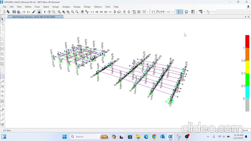251x141 pixels.
Task: Open Microsoft Edge from taskbar
Action: [x=146, y=137]
